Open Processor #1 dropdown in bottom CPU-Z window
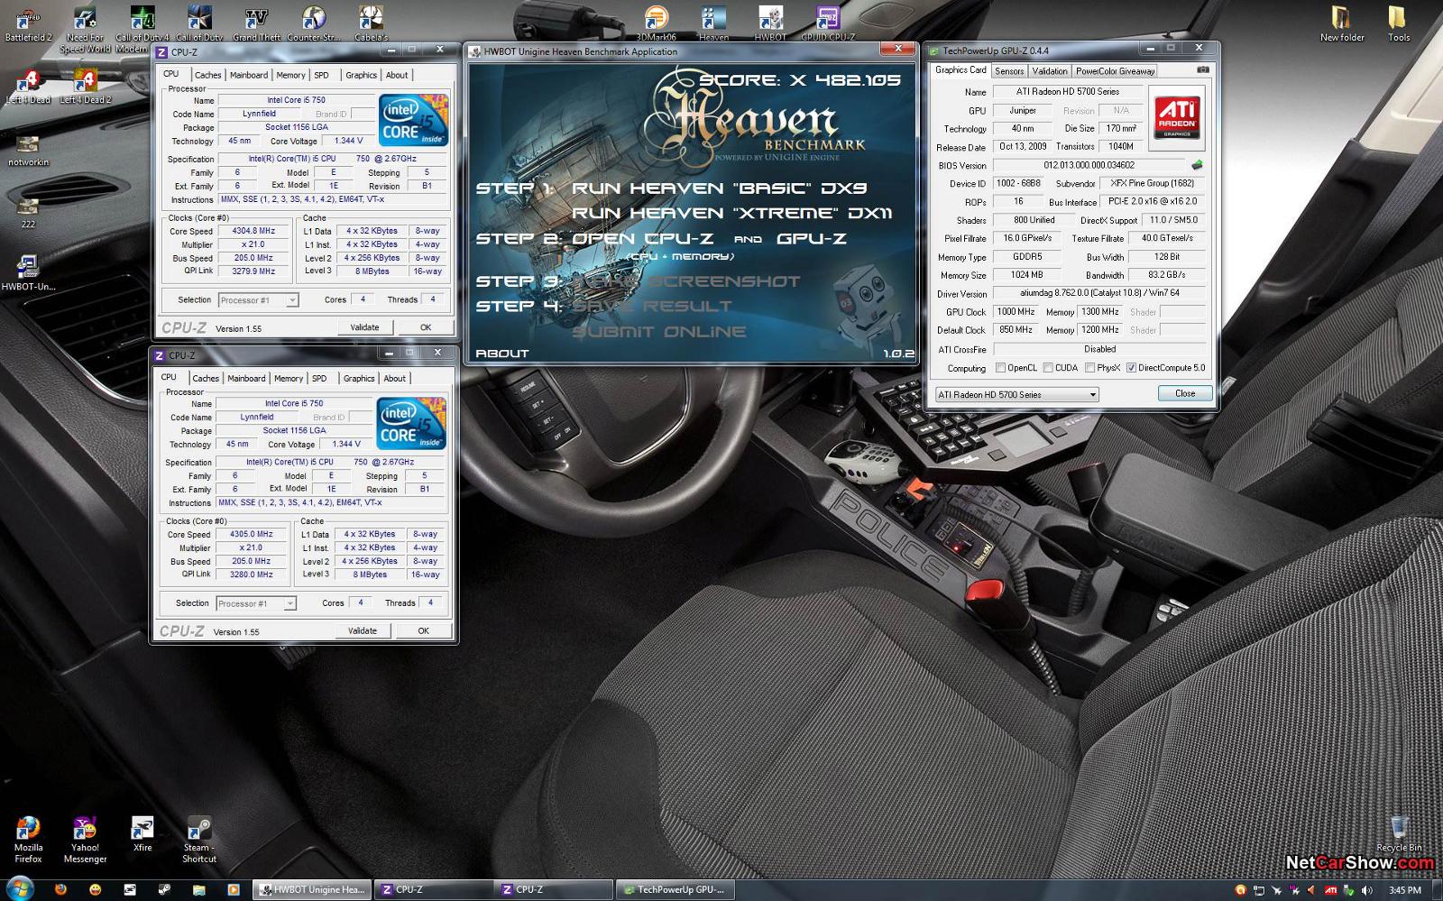1443x901 pixels. coord(255,603)
